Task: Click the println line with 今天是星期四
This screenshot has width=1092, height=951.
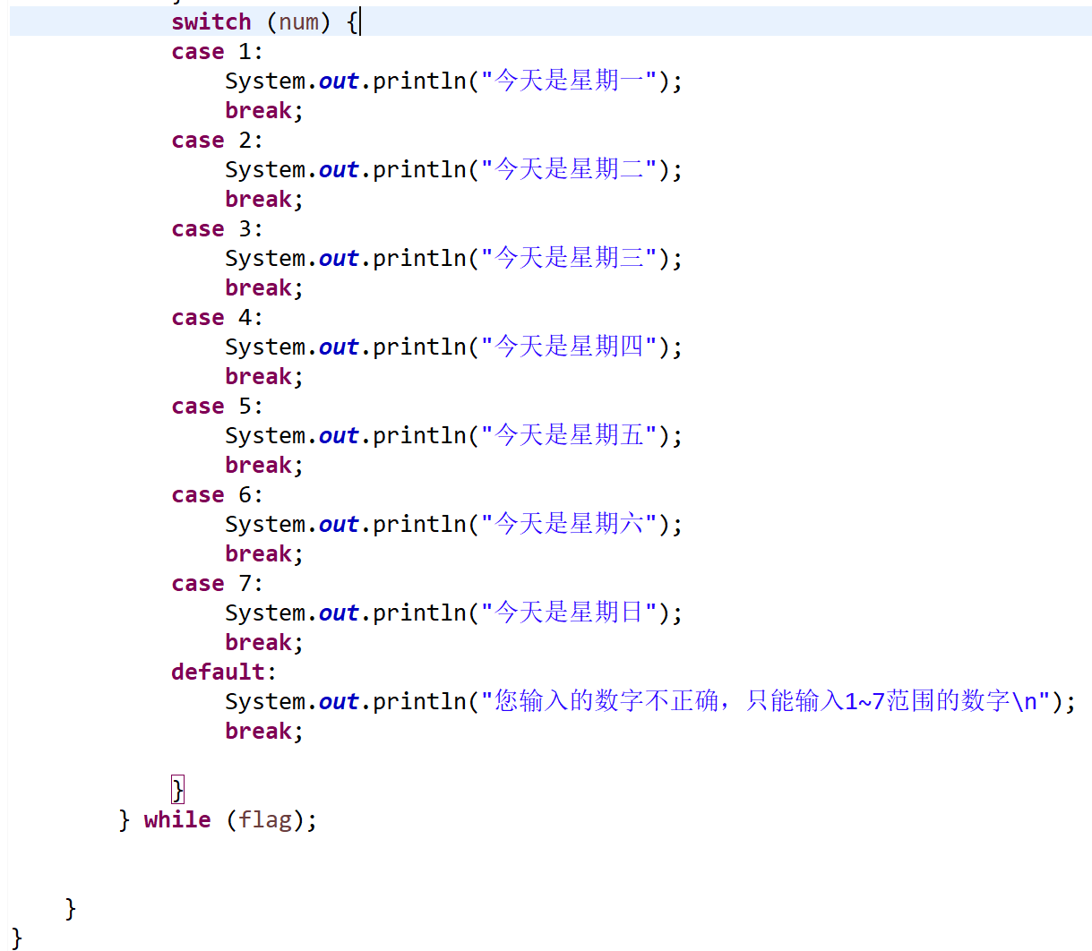Action: tap(453, 347)
